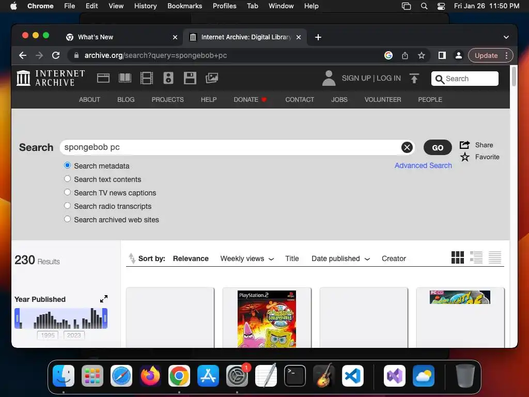Bookmark this tab with the star
This screenshot has width=529, height=397.
coord(422,55)
